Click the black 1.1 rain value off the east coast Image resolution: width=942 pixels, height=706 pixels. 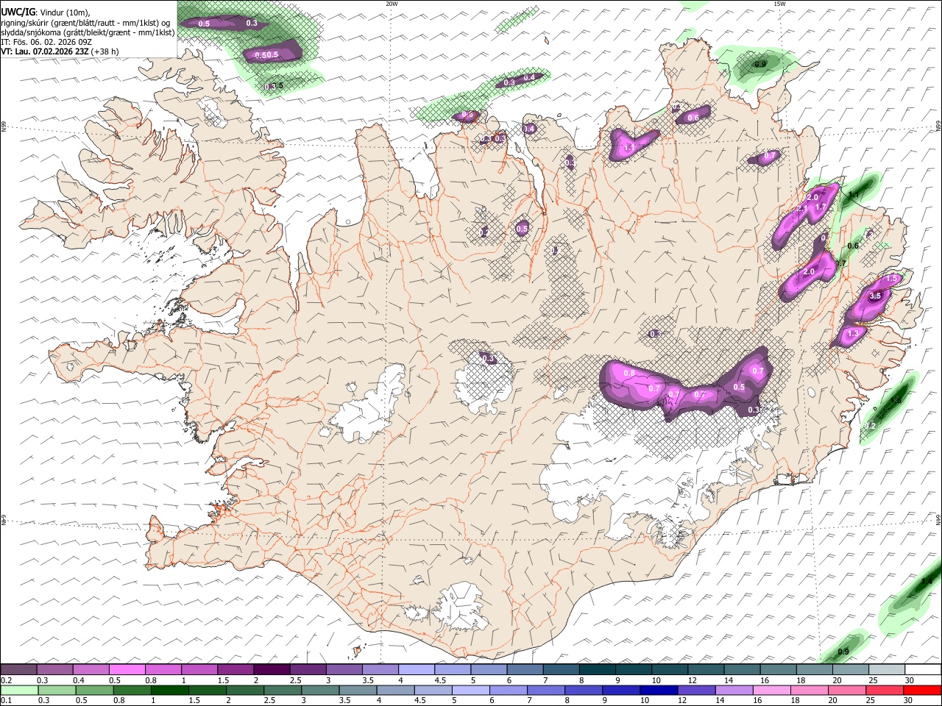pos(854,194)
